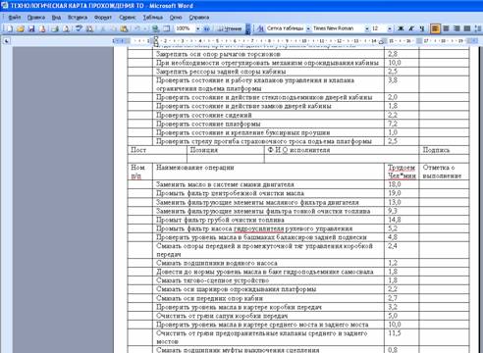Image resolution: width=483 pixels, height=353 pixels.
Task: Open Styles and Formatting pane icon
Action: (260, 28)
